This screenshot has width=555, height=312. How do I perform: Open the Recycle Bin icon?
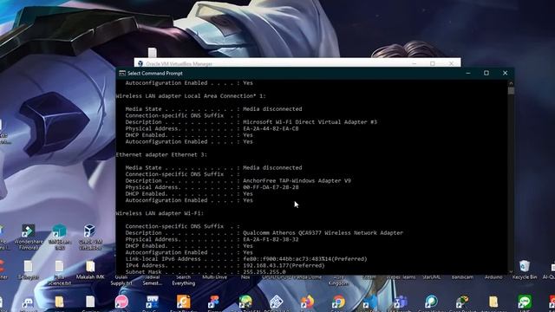click(x=524, y=266)
